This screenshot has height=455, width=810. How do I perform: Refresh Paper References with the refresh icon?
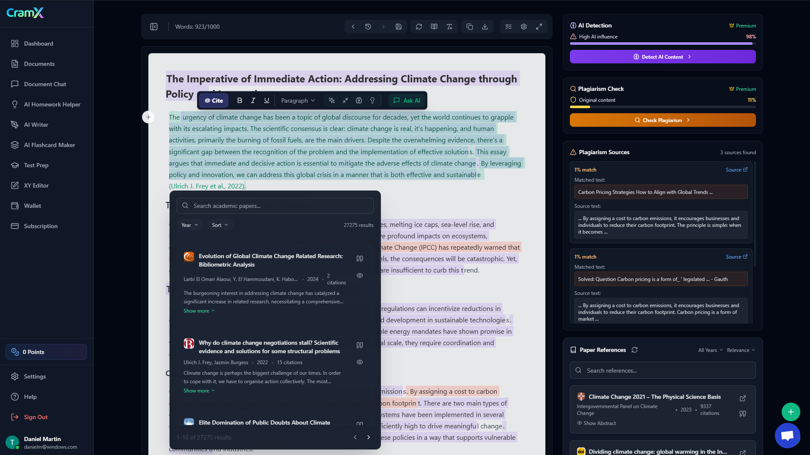(x=635, y=350)
